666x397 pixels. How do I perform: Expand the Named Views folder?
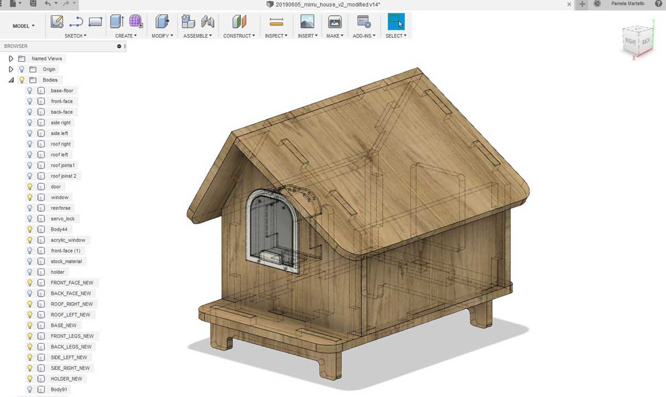11,58
